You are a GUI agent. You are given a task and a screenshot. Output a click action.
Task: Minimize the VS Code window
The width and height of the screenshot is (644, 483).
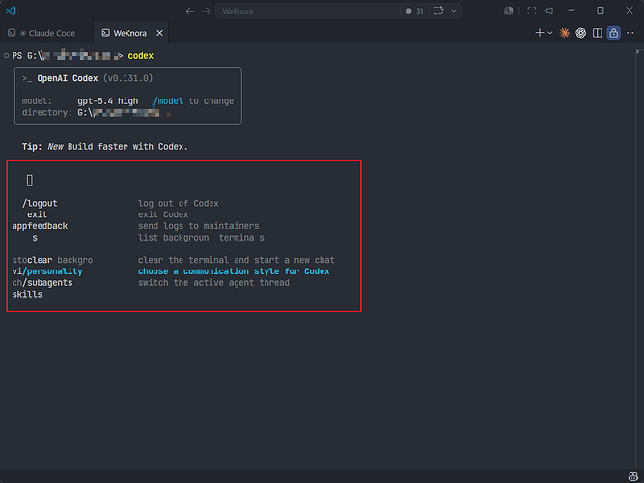click(x=572, y=11)
